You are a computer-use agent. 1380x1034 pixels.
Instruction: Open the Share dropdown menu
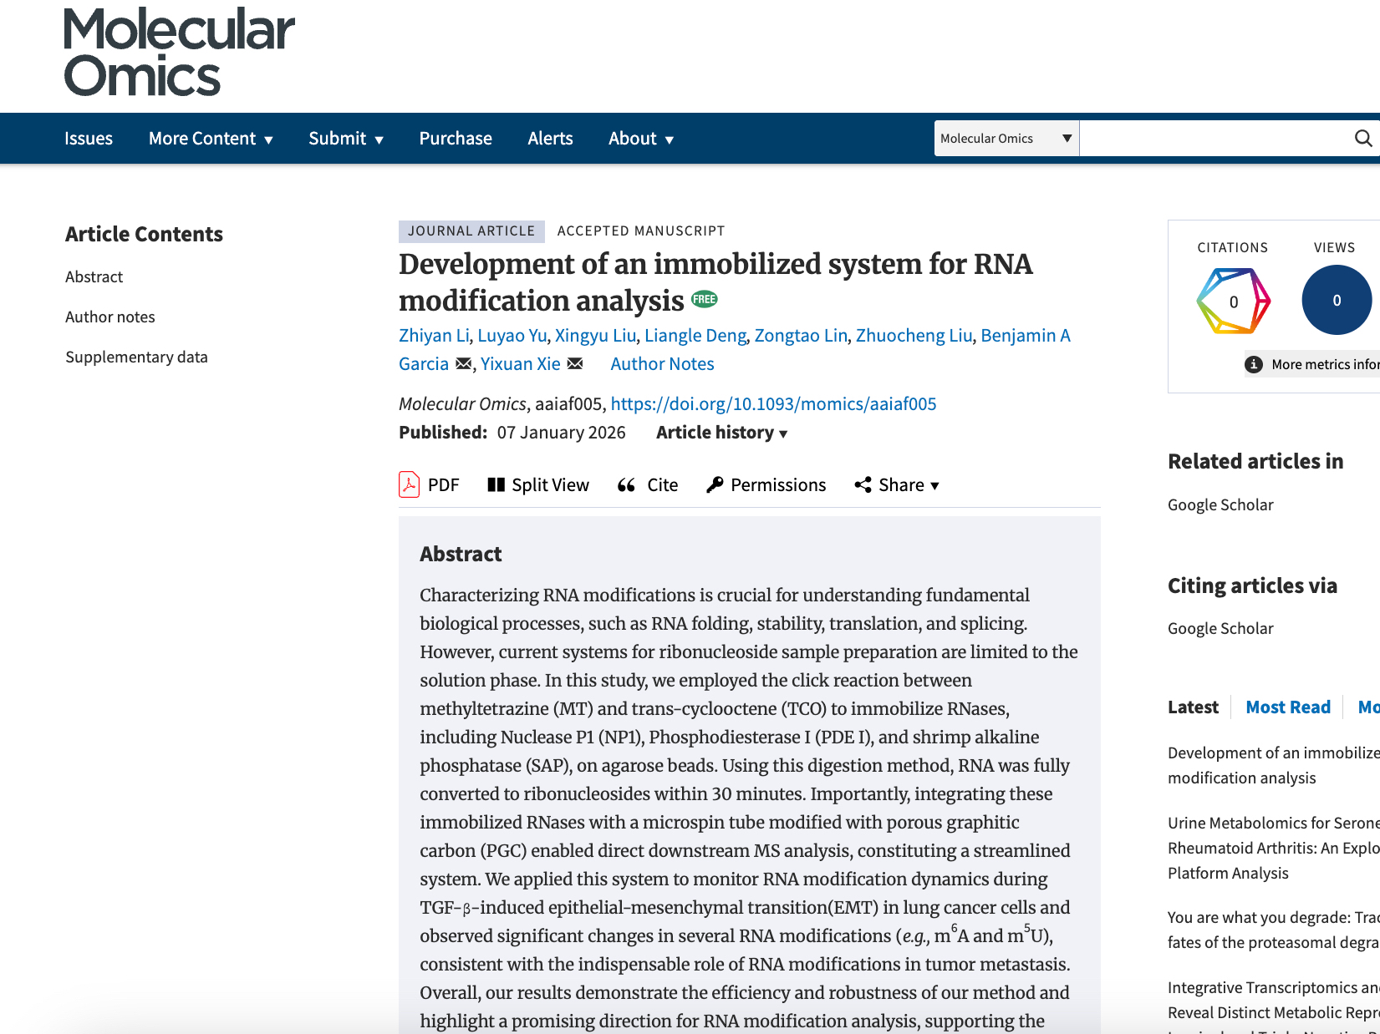click(x=897, y=485)
